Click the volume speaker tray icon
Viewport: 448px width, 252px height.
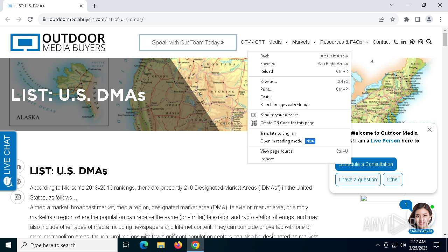tap(403, 245)
